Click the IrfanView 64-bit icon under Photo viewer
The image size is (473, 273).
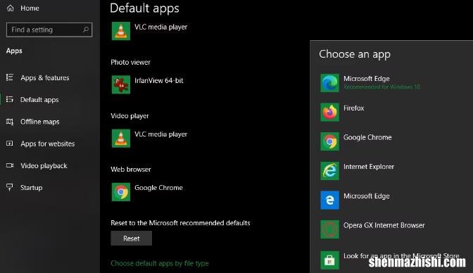(x=120, y=84)
